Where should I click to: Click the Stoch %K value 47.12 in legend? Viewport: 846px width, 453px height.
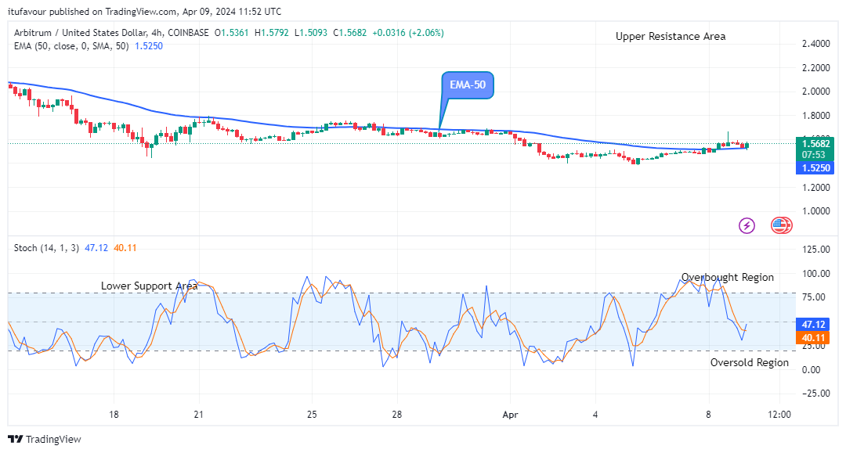96,248
